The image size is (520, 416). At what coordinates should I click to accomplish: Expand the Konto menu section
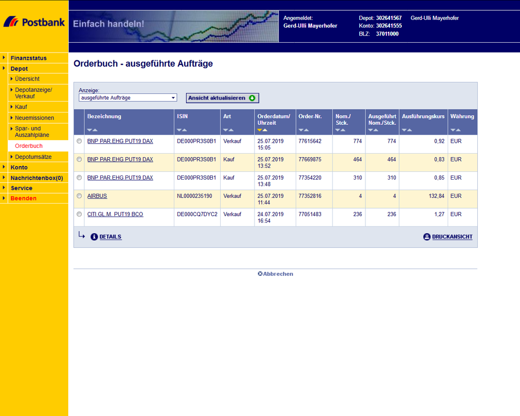coord(19,167)
